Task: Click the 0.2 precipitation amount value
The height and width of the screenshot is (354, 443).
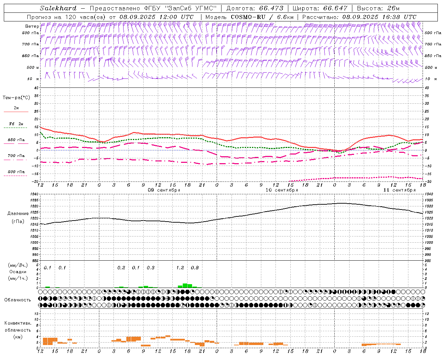Action: click(x=121, y=268)
